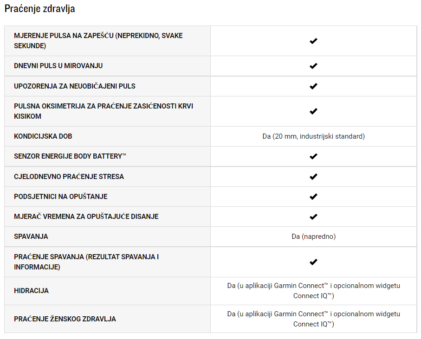Click the Hidracija row label
The image size is (421, 339).
pos(31,291)
